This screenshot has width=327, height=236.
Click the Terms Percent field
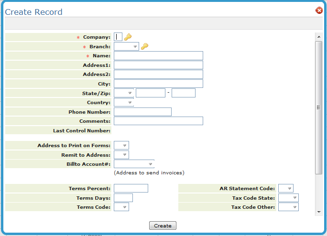(x=131, y=188)
